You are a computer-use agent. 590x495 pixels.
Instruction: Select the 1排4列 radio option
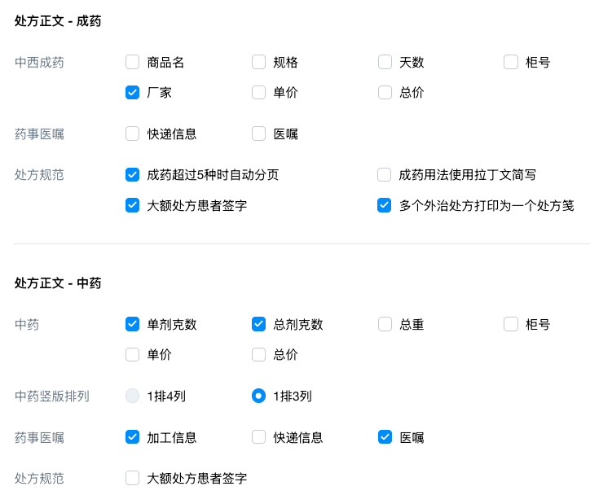pyautogui.click(x=133, y=396)
